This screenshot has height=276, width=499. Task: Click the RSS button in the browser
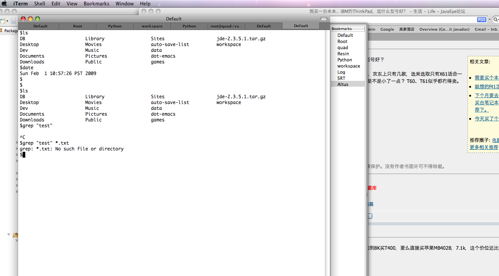coord(482,19)
